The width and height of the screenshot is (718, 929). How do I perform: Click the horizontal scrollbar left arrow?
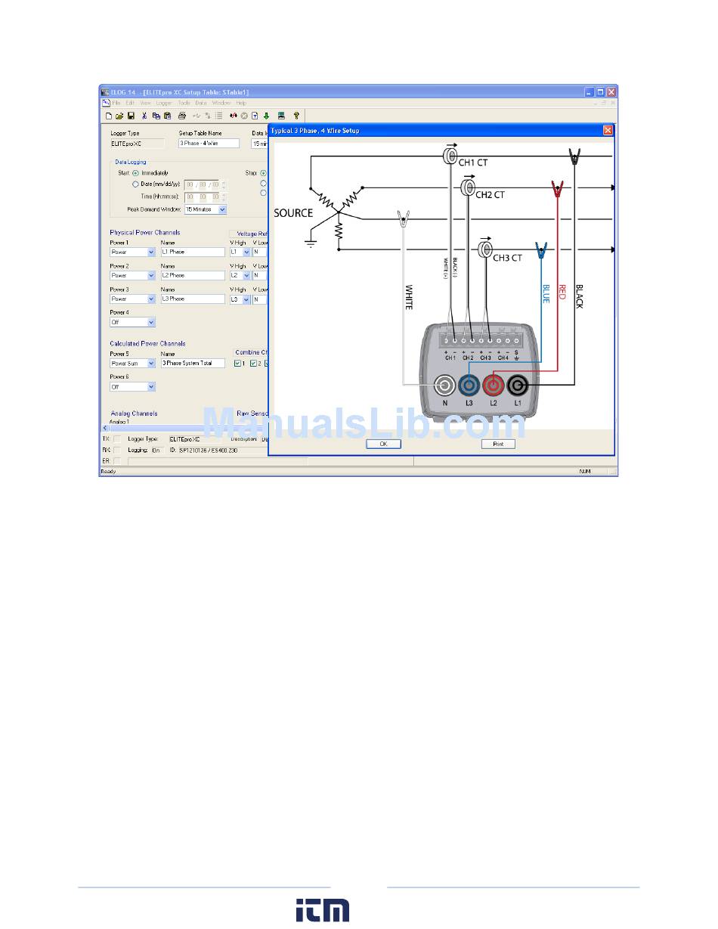tap(106, 428)
